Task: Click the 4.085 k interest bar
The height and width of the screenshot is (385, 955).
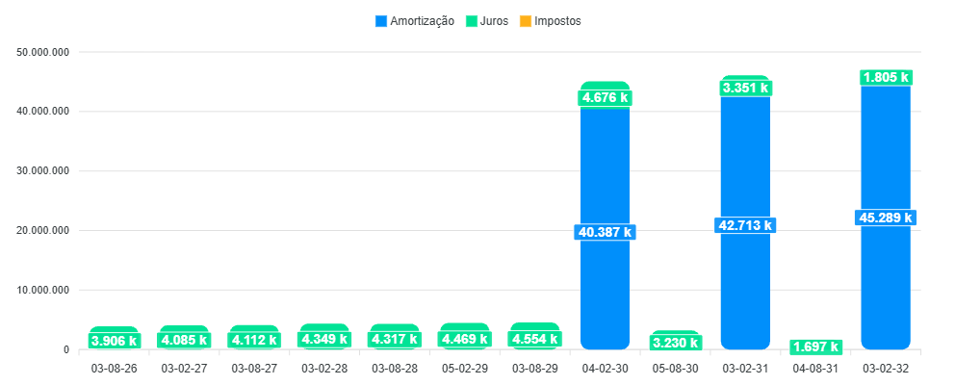Action: click(184, 340)
